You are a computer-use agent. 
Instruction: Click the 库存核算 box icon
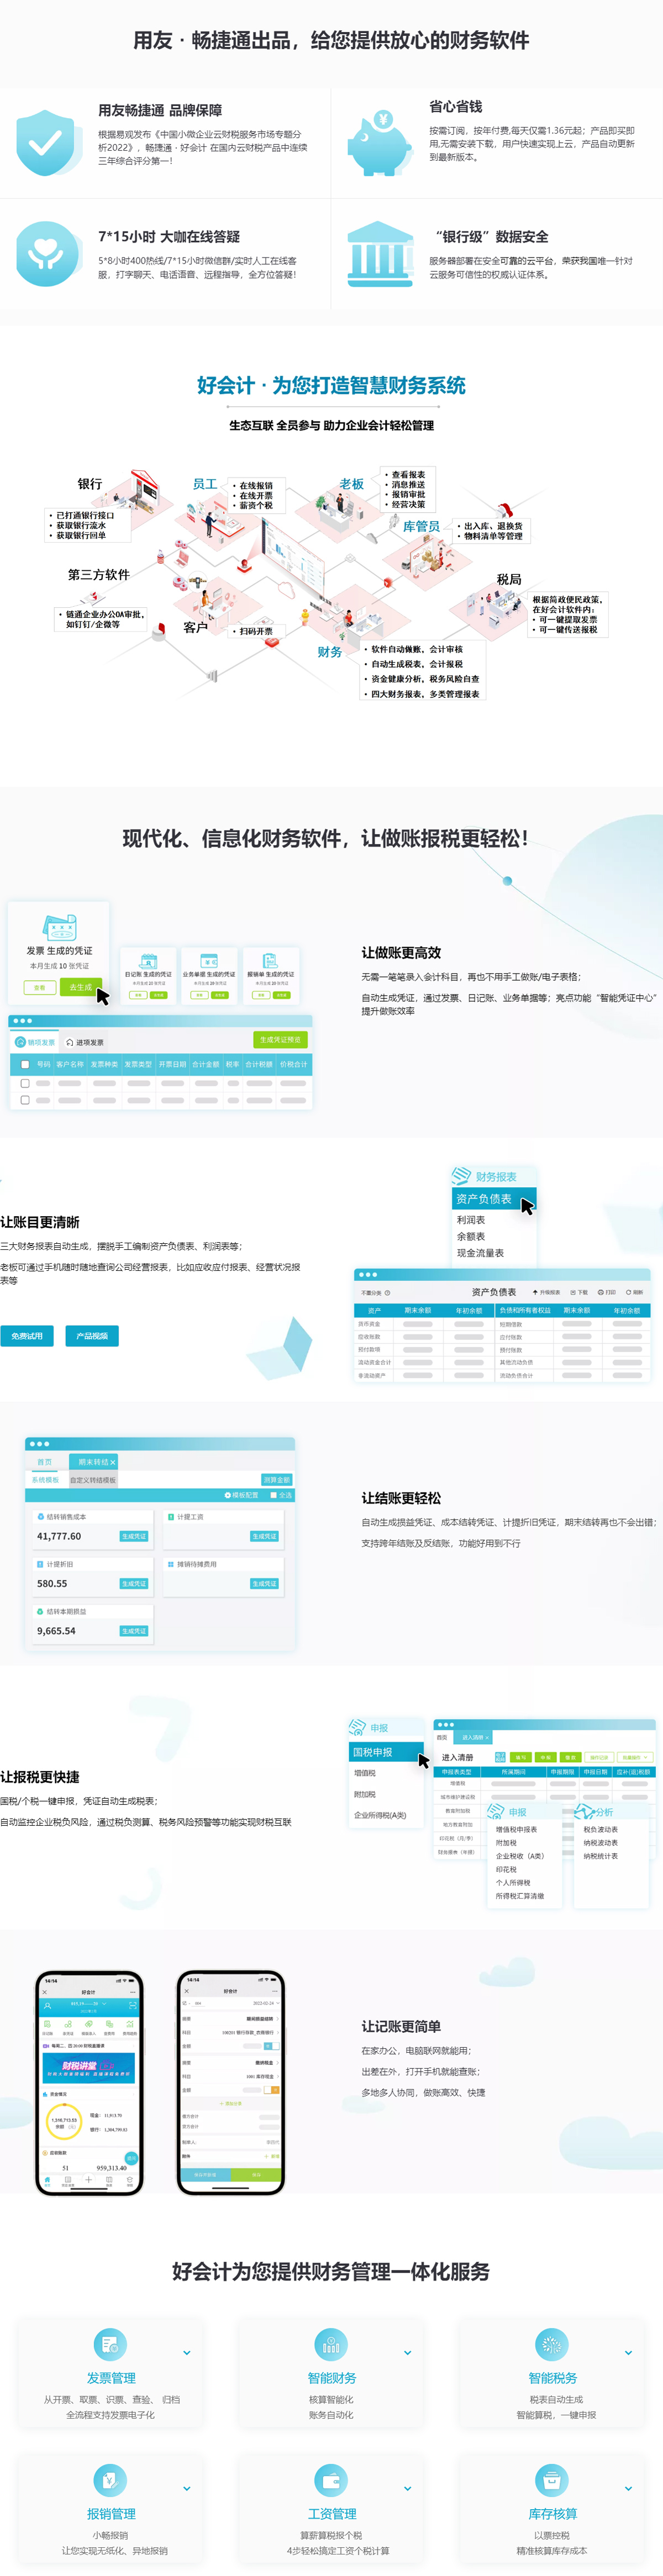[551, 2480]
